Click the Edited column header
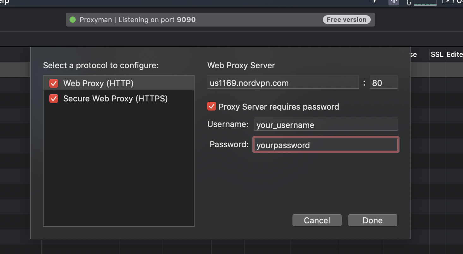This screenshot has height=254, width=463. pos(454,55)
